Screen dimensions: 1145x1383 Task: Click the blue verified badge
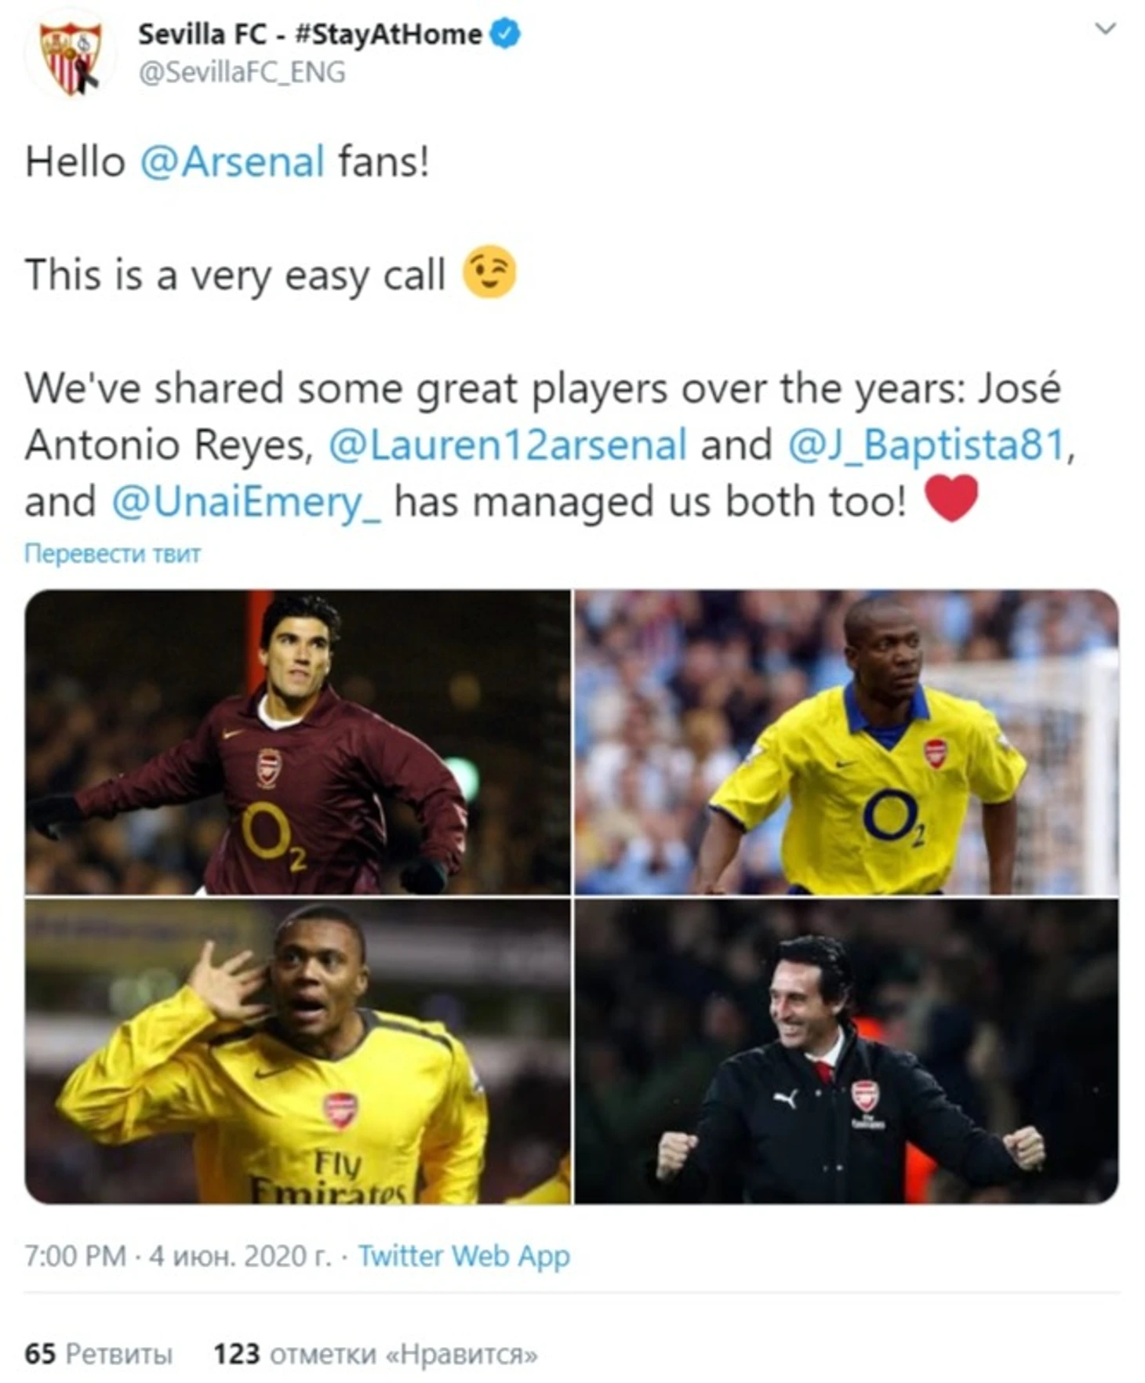point(505,34)
